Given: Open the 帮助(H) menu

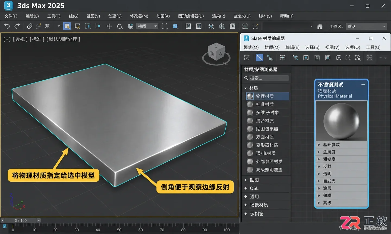Looking at the screenshot, I should [287, 16].
